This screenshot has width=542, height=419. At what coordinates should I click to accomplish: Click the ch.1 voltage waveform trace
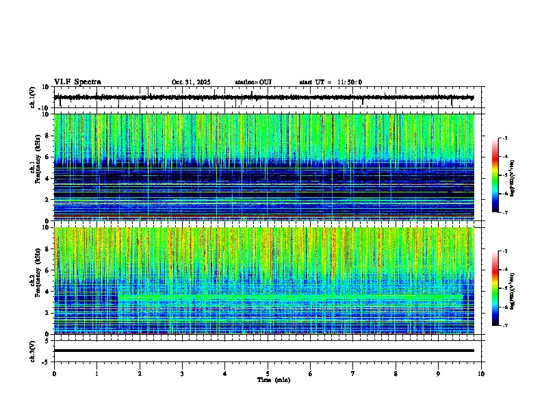[x=264, y=98]
